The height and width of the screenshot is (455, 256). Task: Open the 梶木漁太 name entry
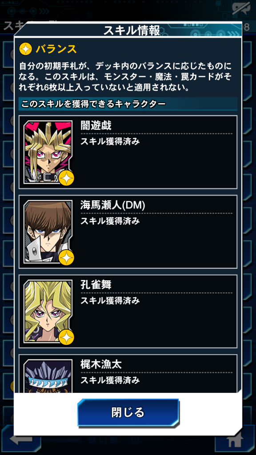click(101, 364)
